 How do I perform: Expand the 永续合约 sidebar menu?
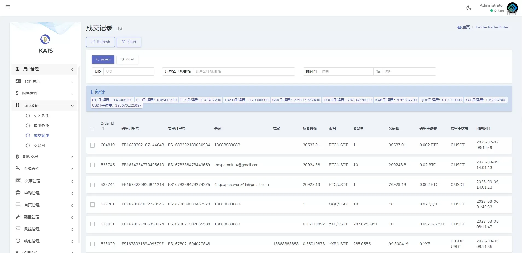44,169
